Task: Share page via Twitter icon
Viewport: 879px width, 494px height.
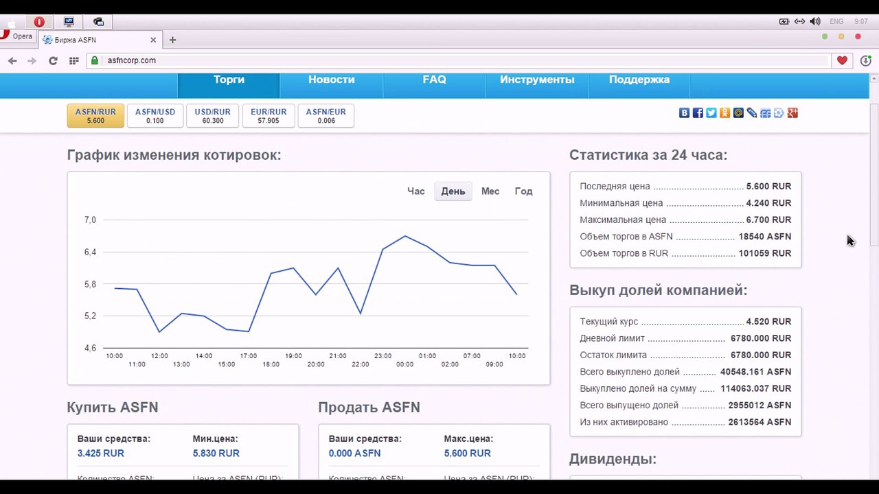Action: click(x=711, y=113)
